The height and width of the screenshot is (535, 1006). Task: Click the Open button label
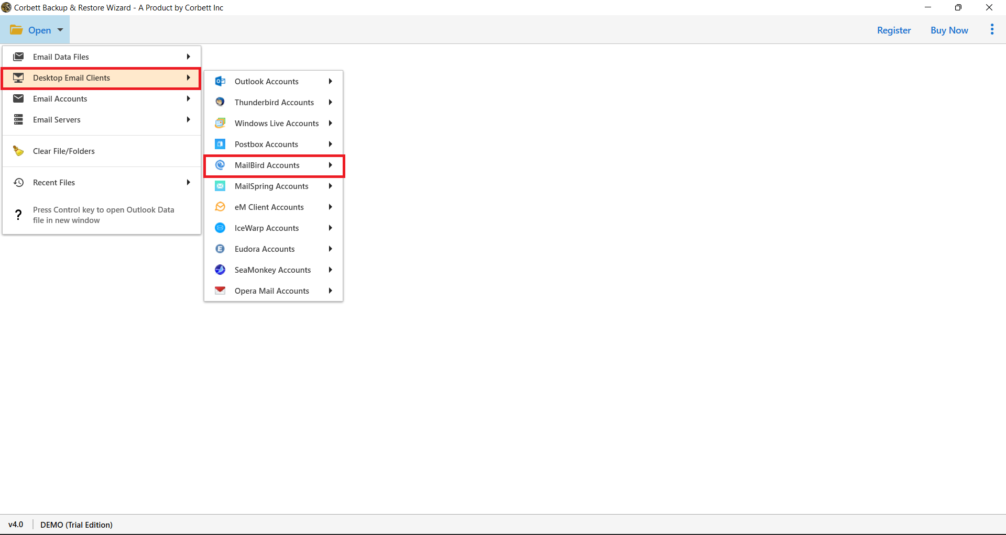[x=40, y=30]
